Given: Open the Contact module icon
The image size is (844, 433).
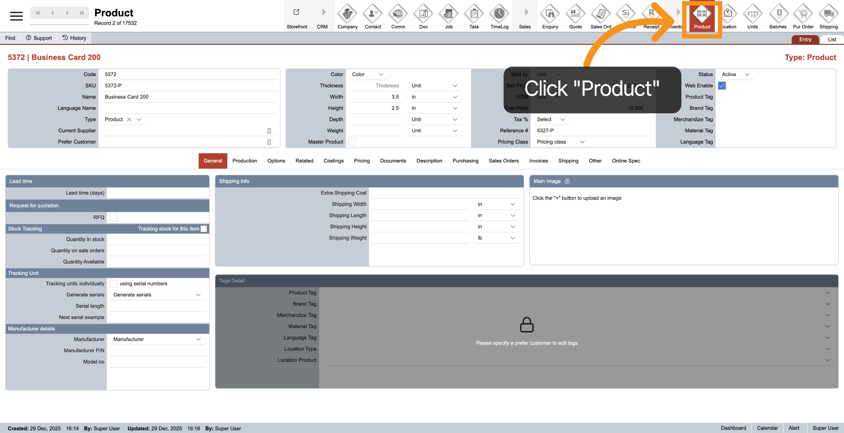Looking at the screenshot, I should click(373, 14).
